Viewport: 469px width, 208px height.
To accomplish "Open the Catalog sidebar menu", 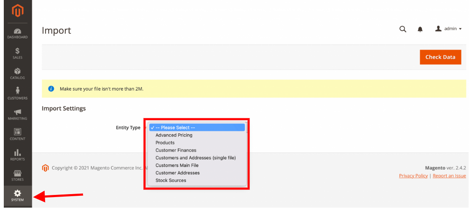I will pos(17,74).
